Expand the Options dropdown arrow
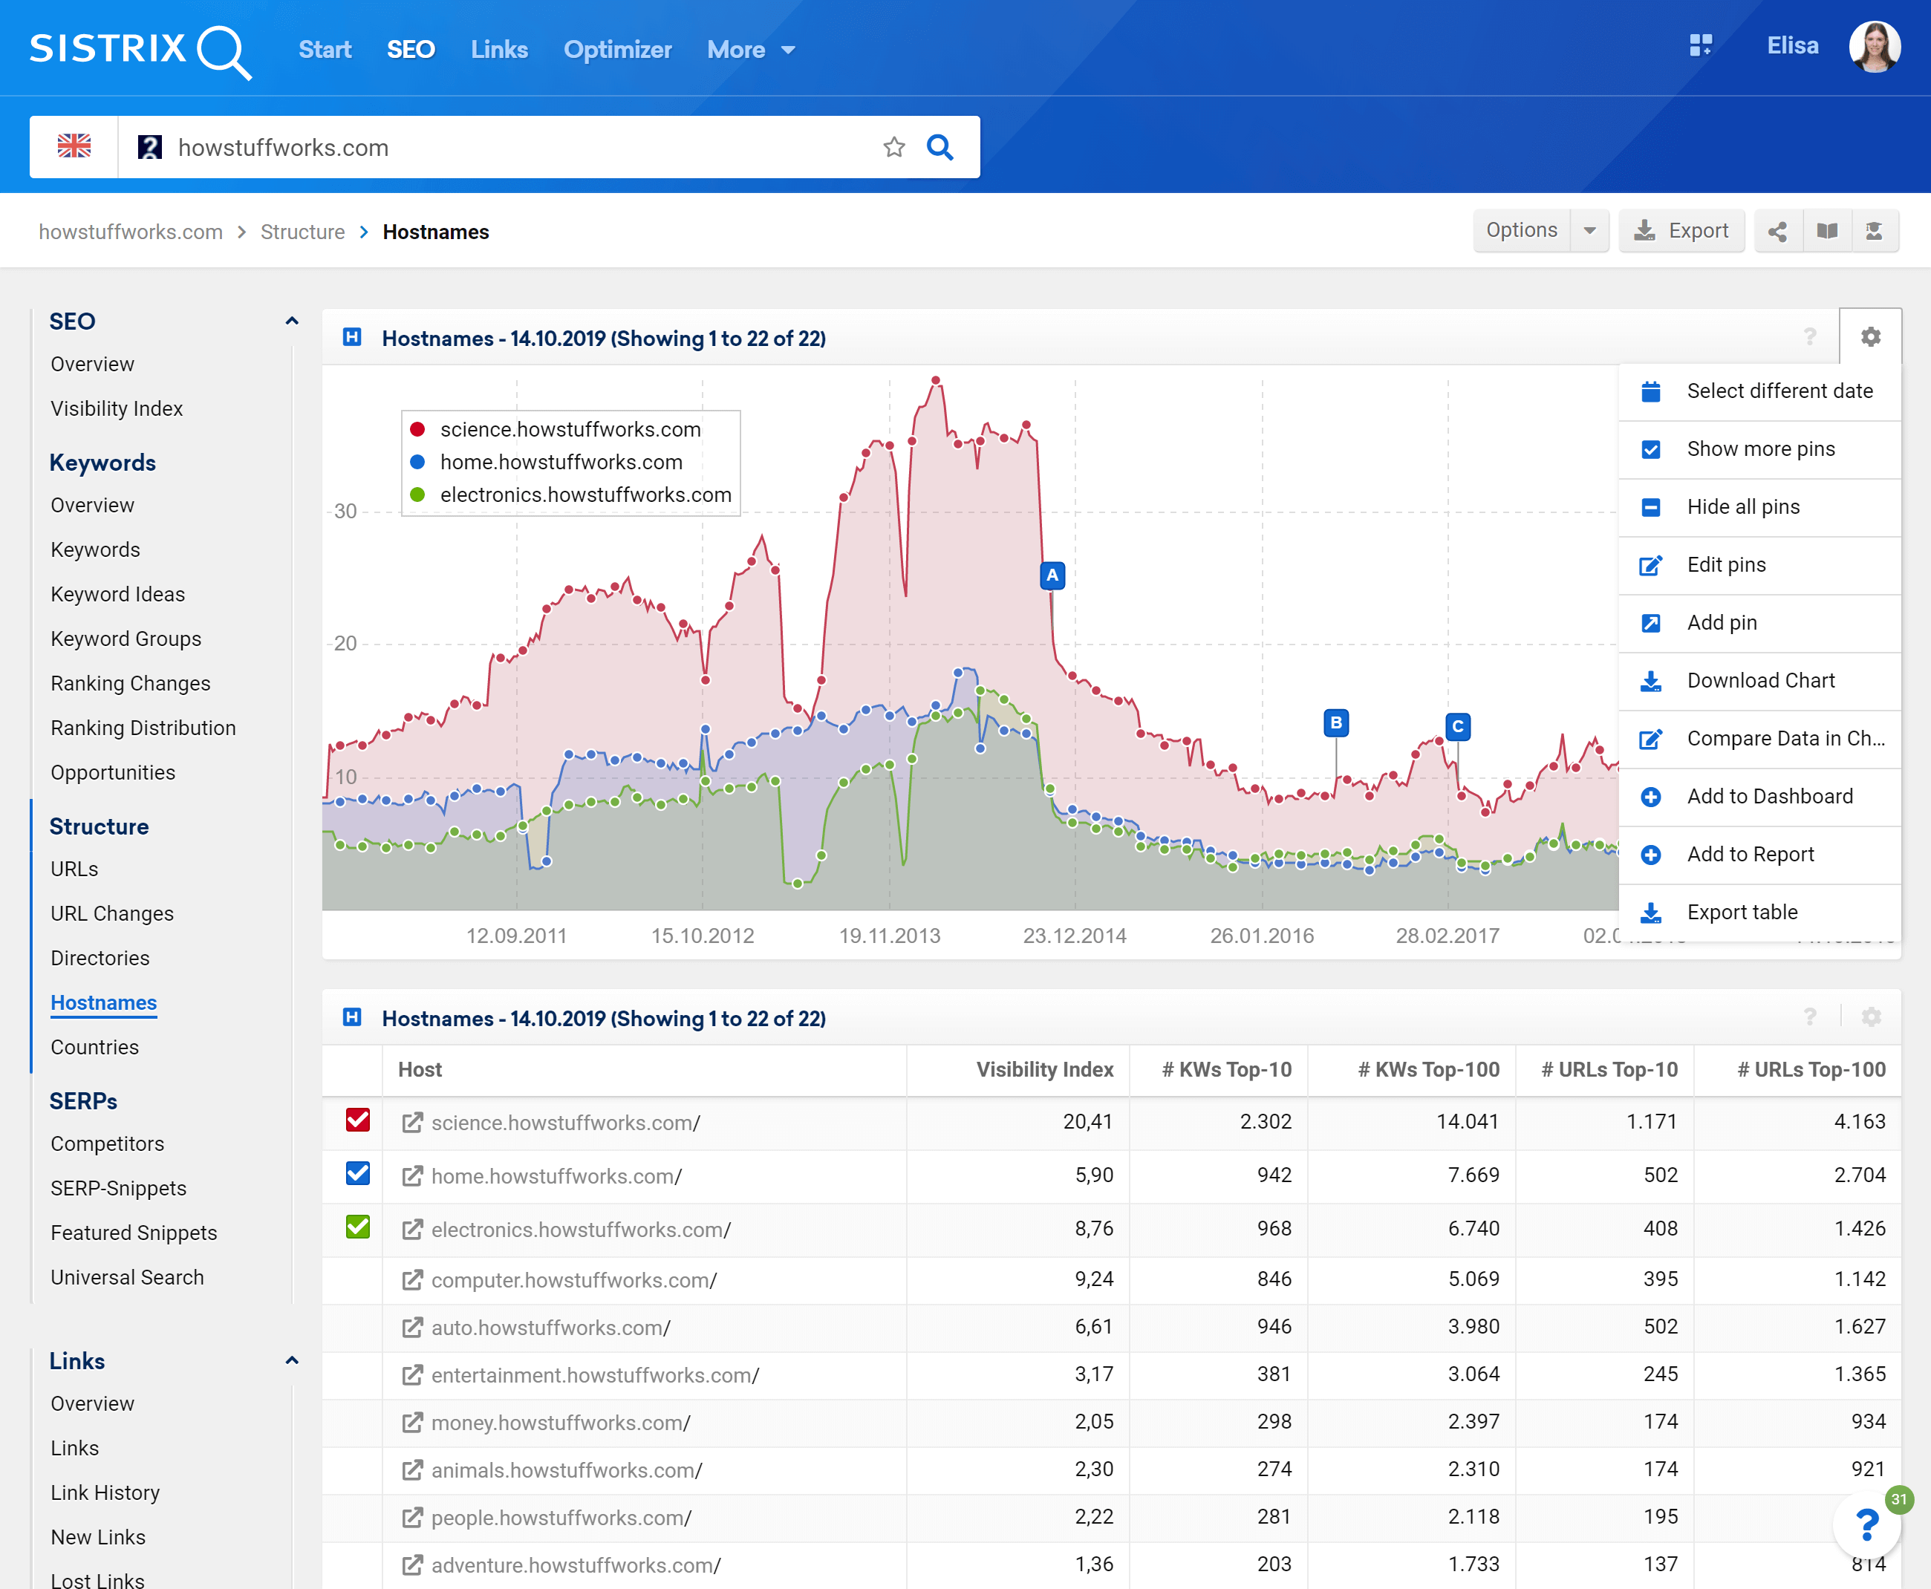Screen dimensions: 1931x1589 (1589, 231)
